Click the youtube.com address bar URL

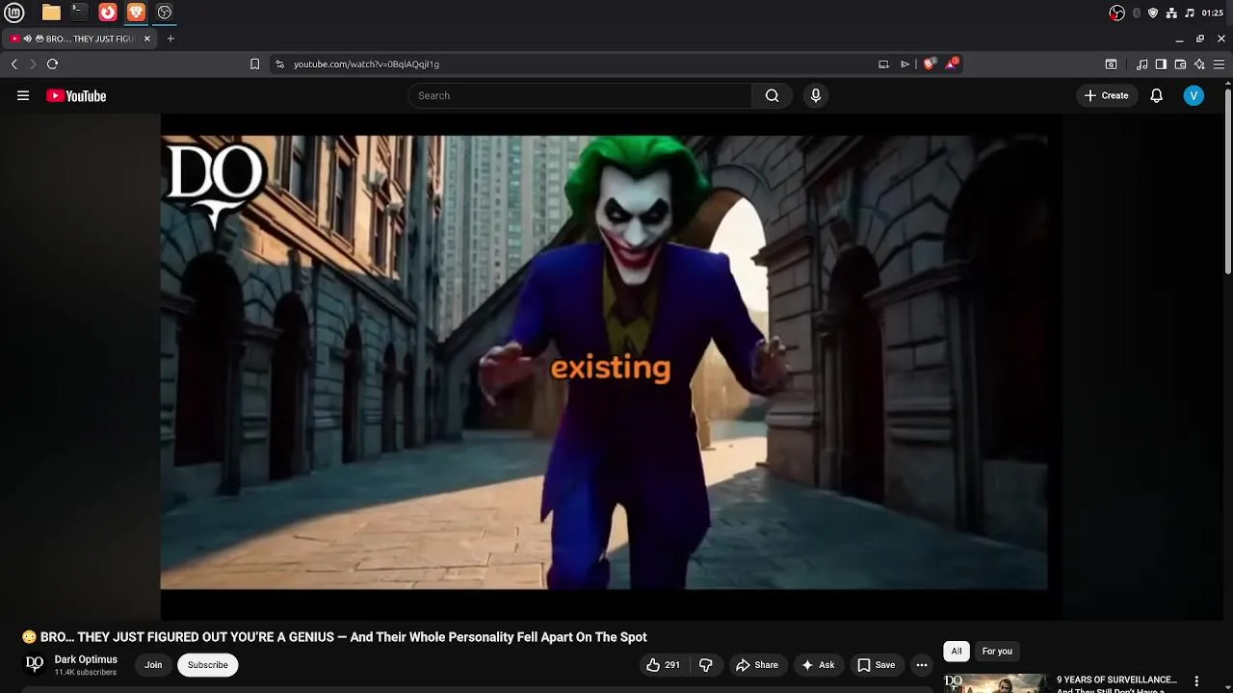(366, 64)
